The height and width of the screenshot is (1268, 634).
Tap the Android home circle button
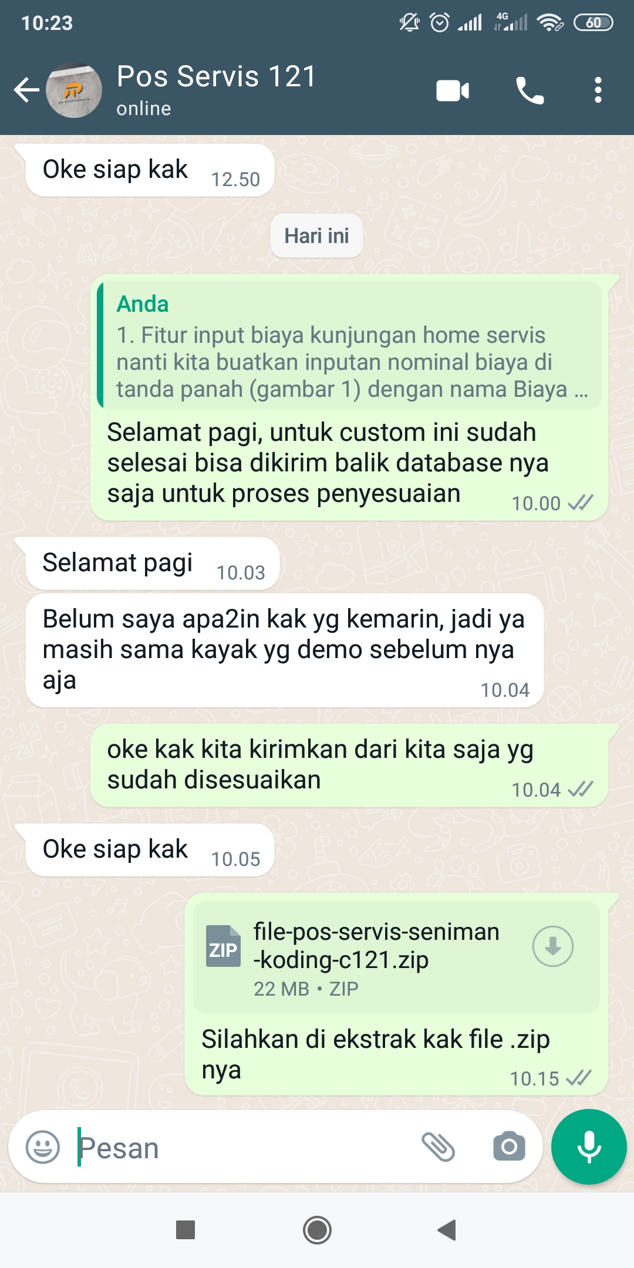(317, 1229)
